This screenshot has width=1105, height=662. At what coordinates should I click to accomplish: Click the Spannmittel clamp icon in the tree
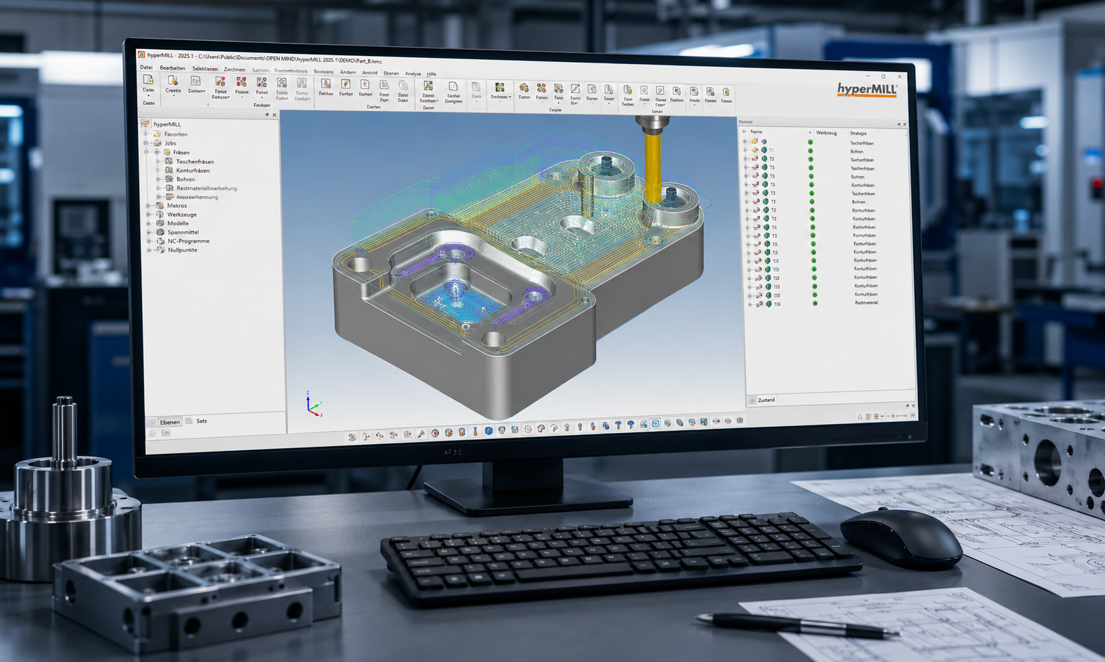(x=160, y=232)
